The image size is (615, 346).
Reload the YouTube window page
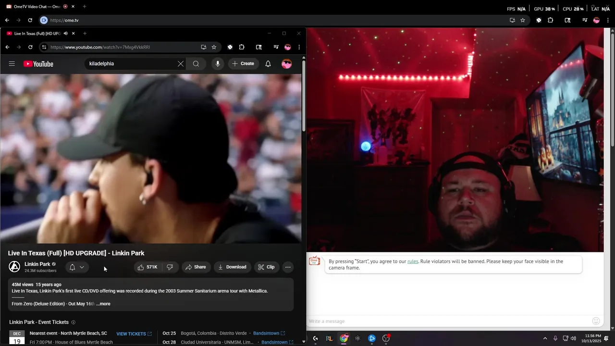30,47
